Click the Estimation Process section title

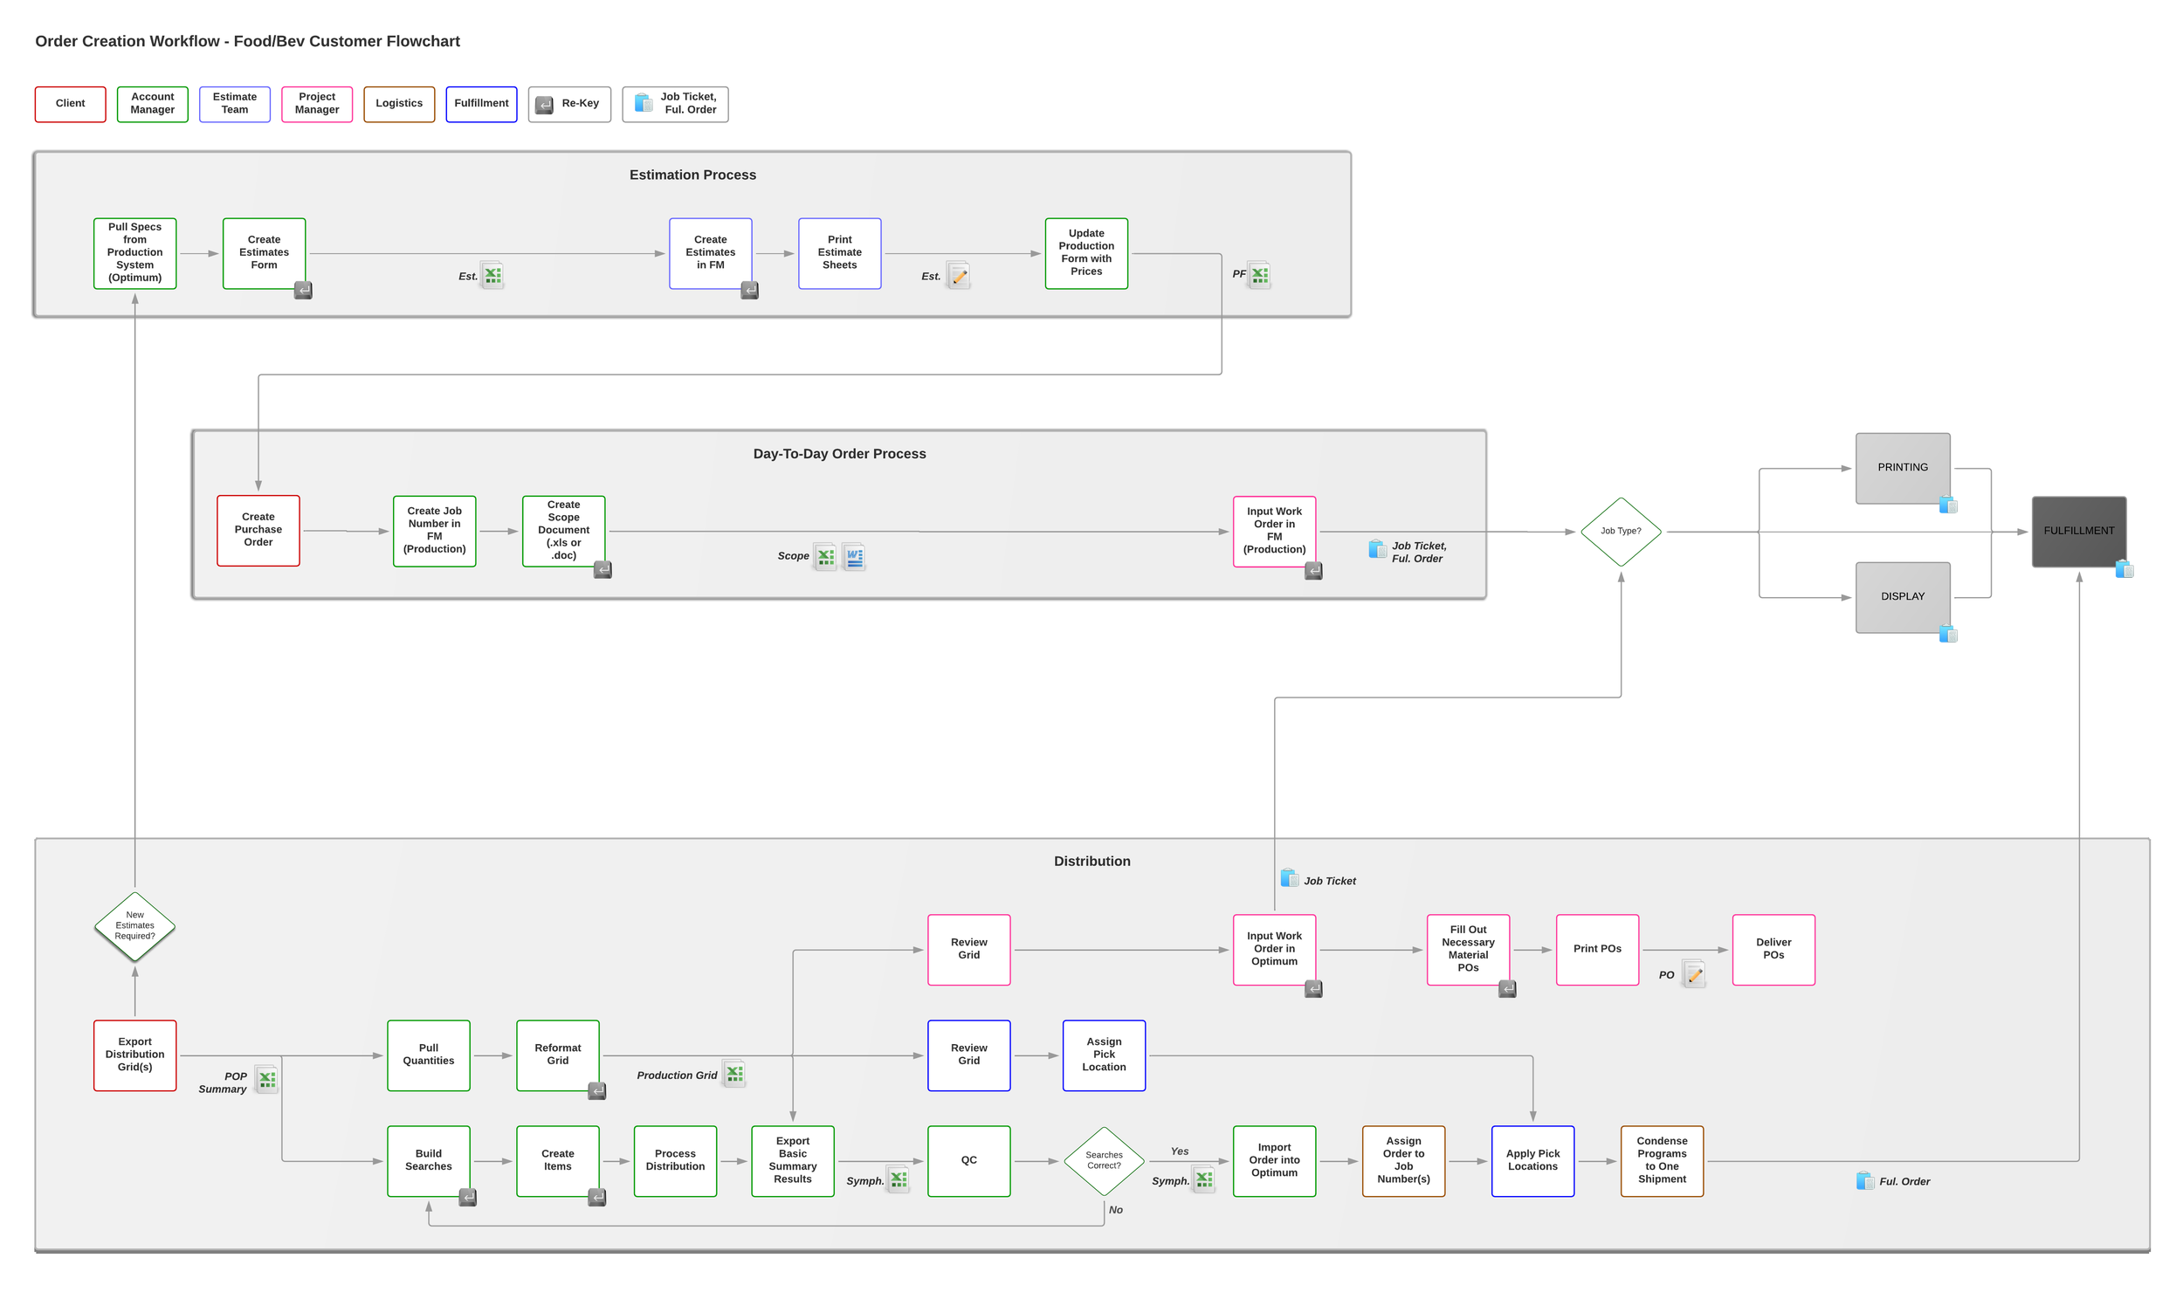coord(692,175)
